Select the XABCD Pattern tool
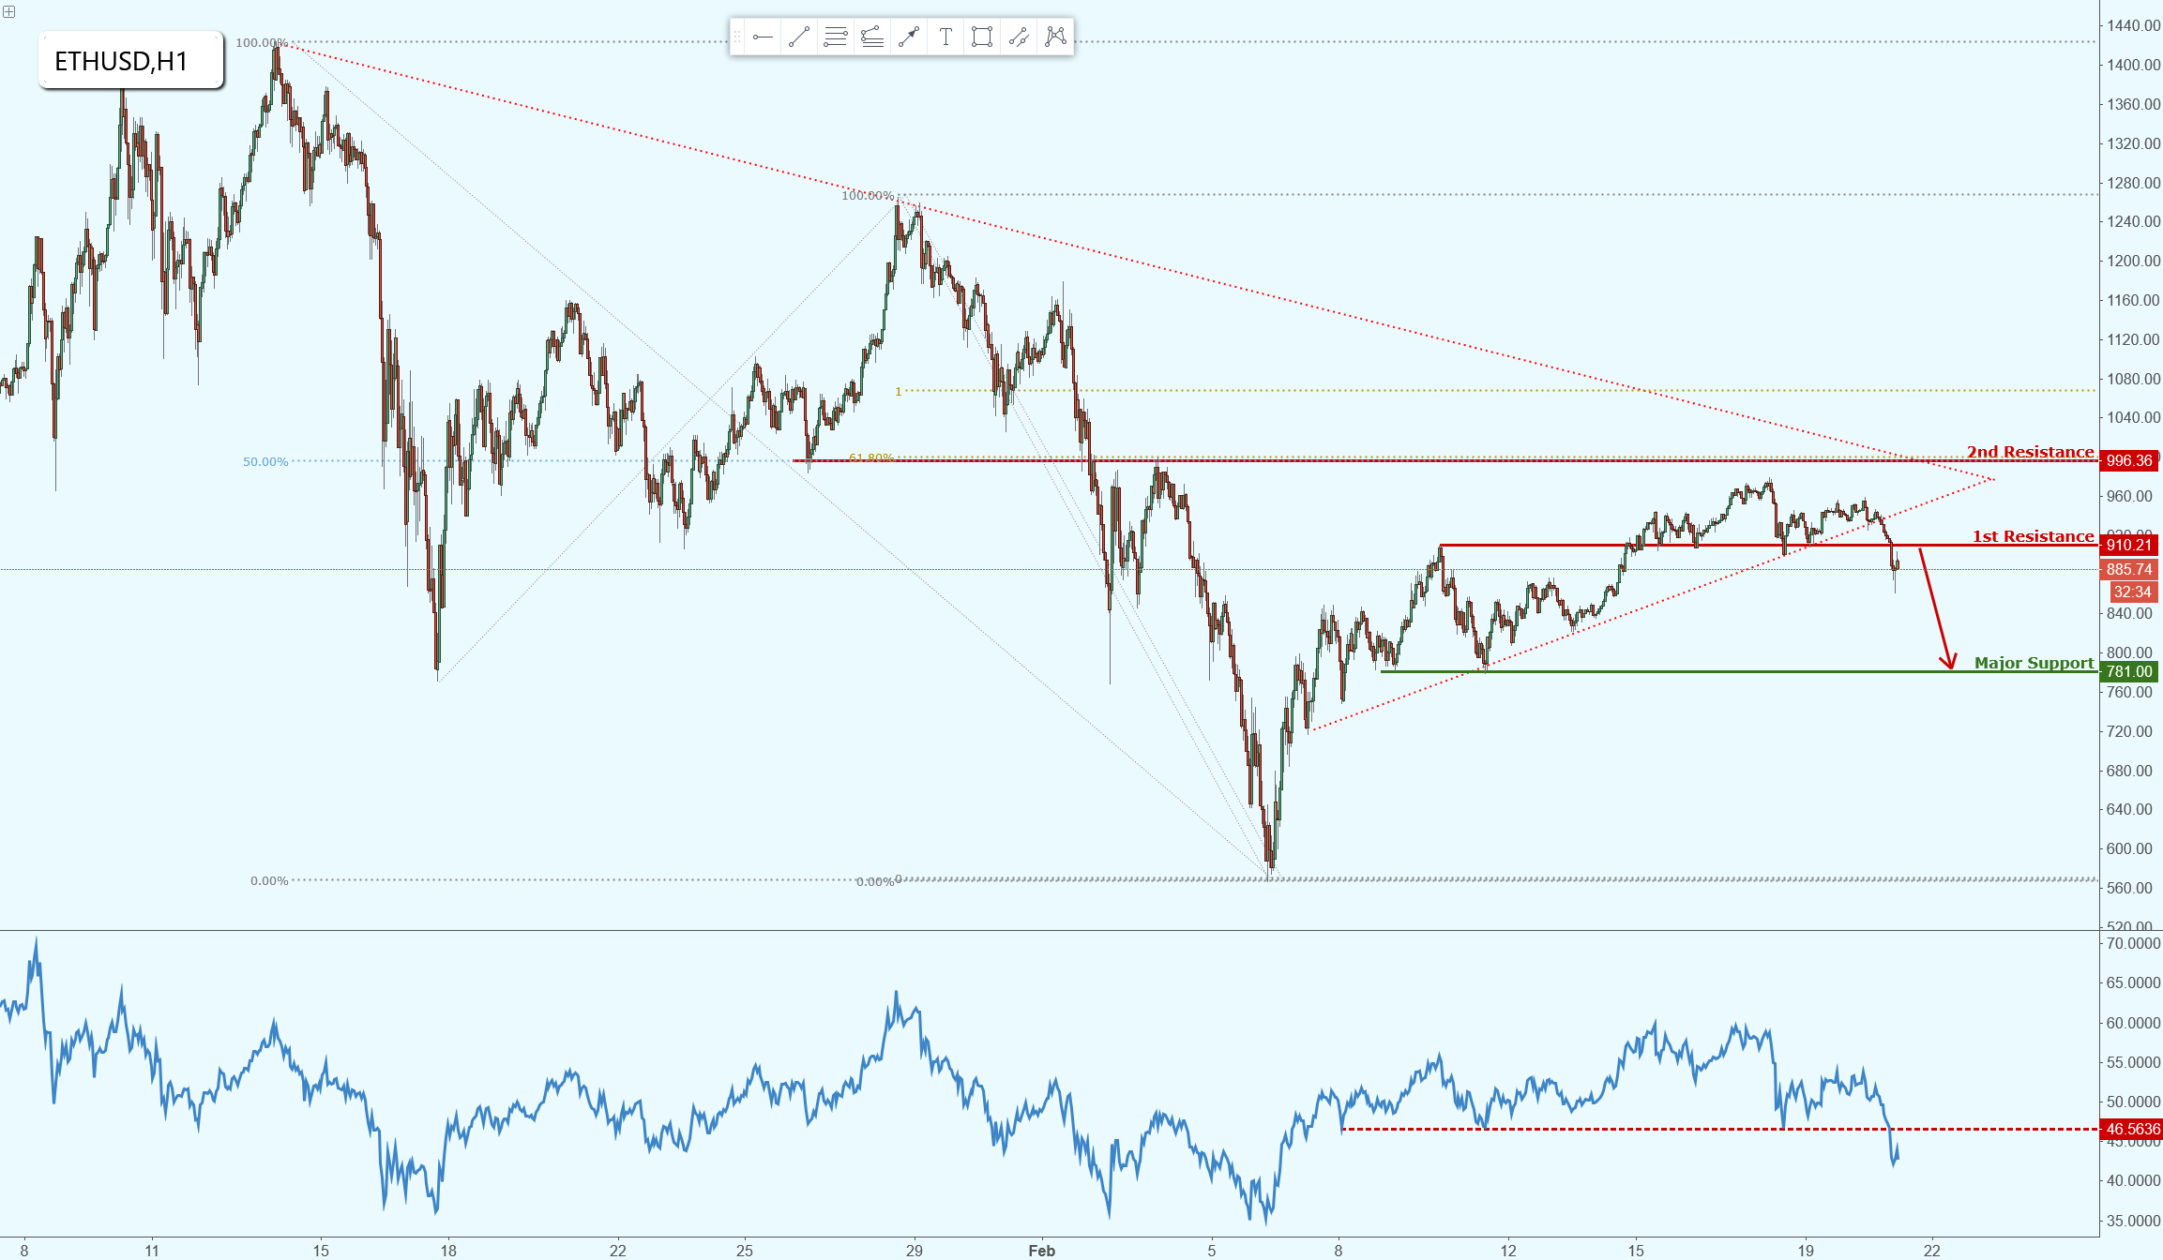 (1055, 37)
